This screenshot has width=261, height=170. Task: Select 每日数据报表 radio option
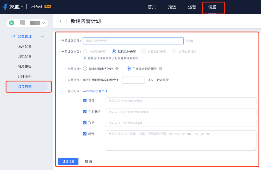click(x=174, y=51)
